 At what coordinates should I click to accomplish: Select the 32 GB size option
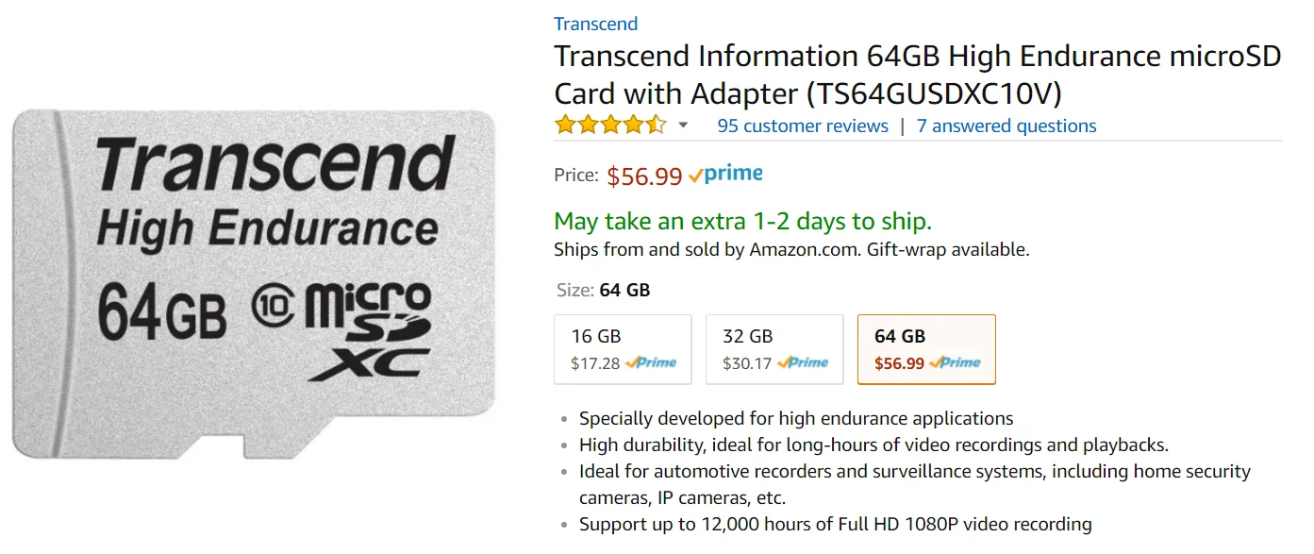pyautogui.click(x=774, y=349)
